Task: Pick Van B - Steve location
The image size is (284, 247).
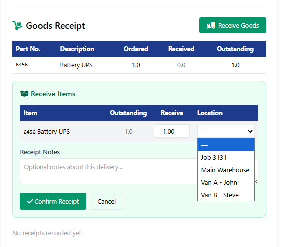Action: pyautogui.click(x=226, y=195)
